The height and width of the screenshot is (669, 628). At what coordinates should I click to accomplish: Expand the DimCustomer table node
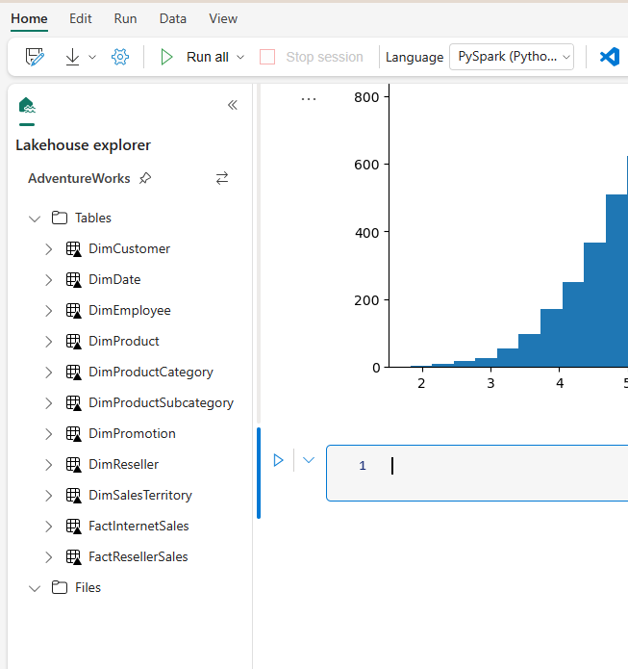(49, 249)
